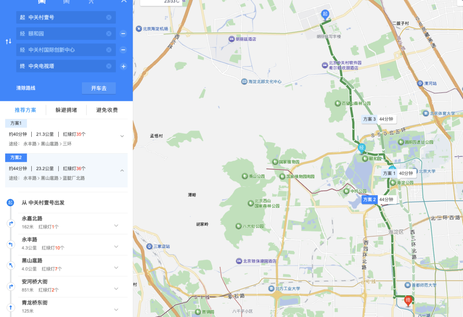The width and height of the screenshot is (463, 317).
Task: Click the 终 destination marker on map
Action: [x=408, y=301]
